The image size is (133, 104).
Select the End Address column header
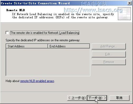(x=69, y=46)
